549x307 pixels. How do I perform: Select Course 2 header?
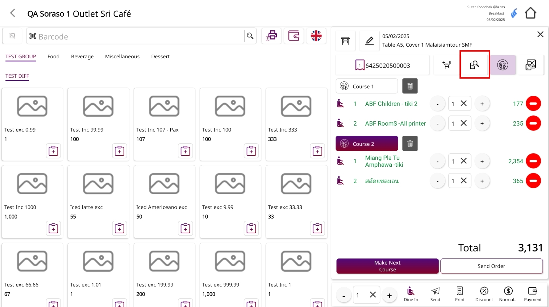367,144
